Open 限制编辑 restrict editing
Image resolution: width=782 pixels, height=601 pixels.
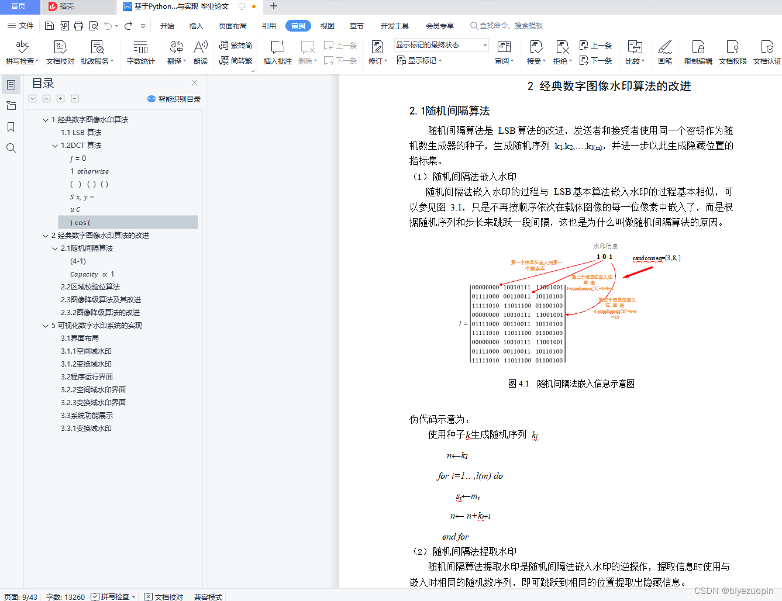coord(697,53)
